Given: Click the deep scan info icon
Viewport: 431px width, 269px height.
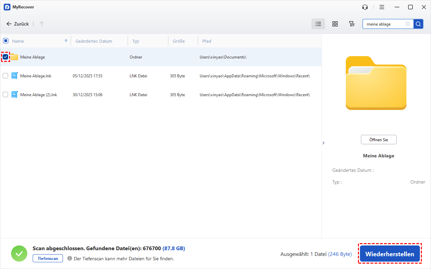Looking at the screenshot, I should coord(70,259).
